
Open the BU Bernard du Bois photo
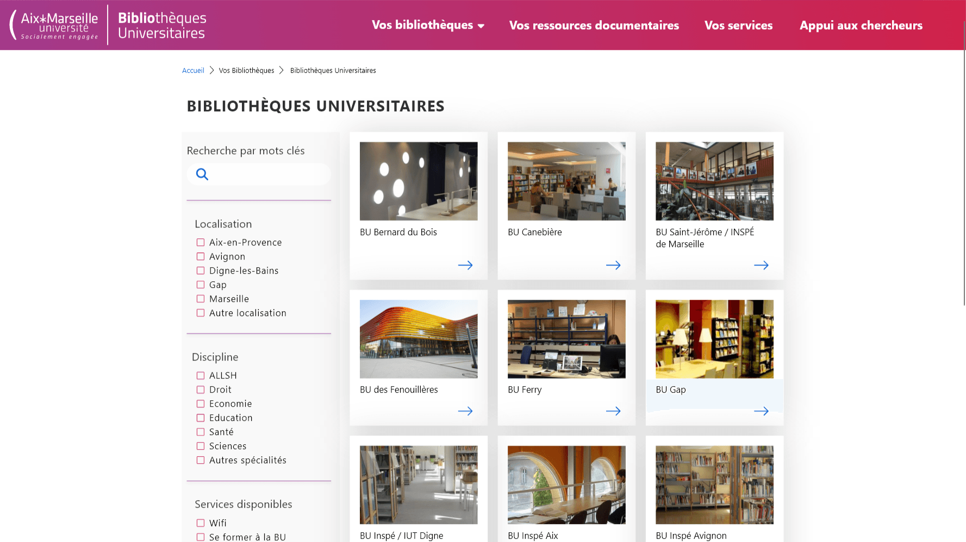tap(419, 181)
